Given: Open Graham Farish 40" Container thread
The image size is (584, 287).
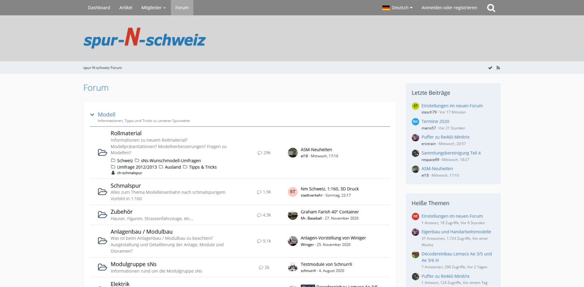Looking at the screenshot, I should tap(330, 212).
